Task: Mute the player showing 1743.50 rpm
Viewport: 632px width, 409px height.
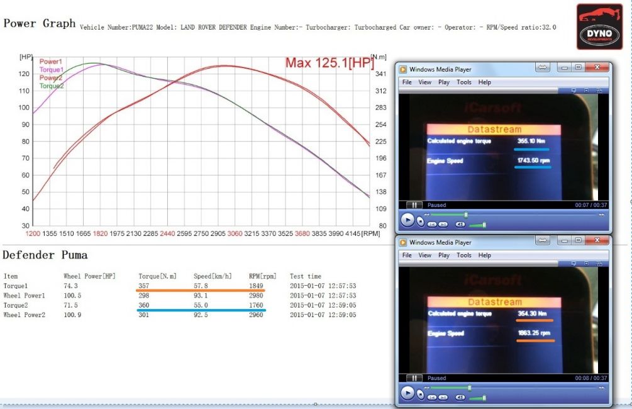Action: coord(460,224)
